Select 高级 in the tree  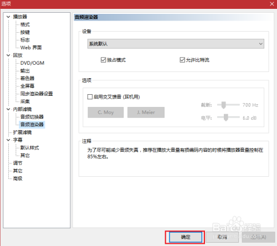[18, 178]
